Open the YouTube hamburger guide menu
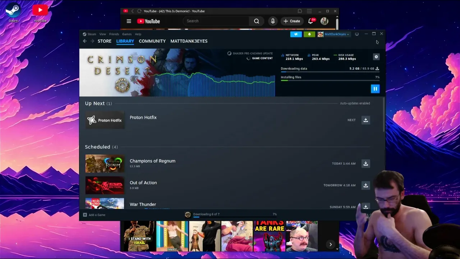This screenshot has width=460, height=259. coord(129,21)
